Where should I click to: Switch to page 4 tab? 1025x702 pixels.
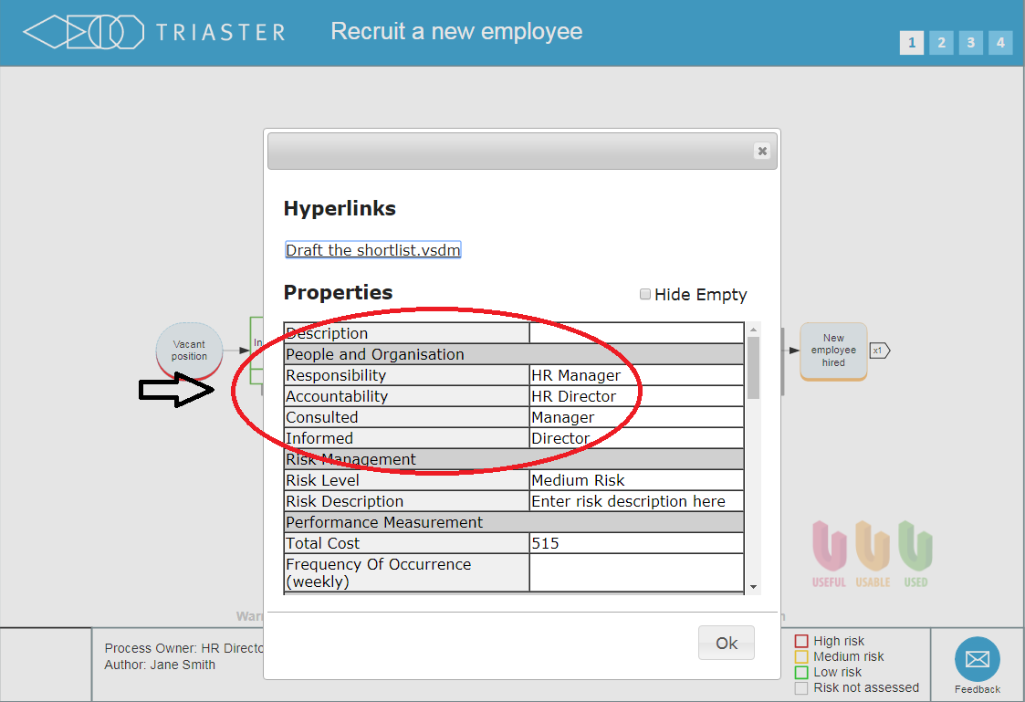[1000, 42]
